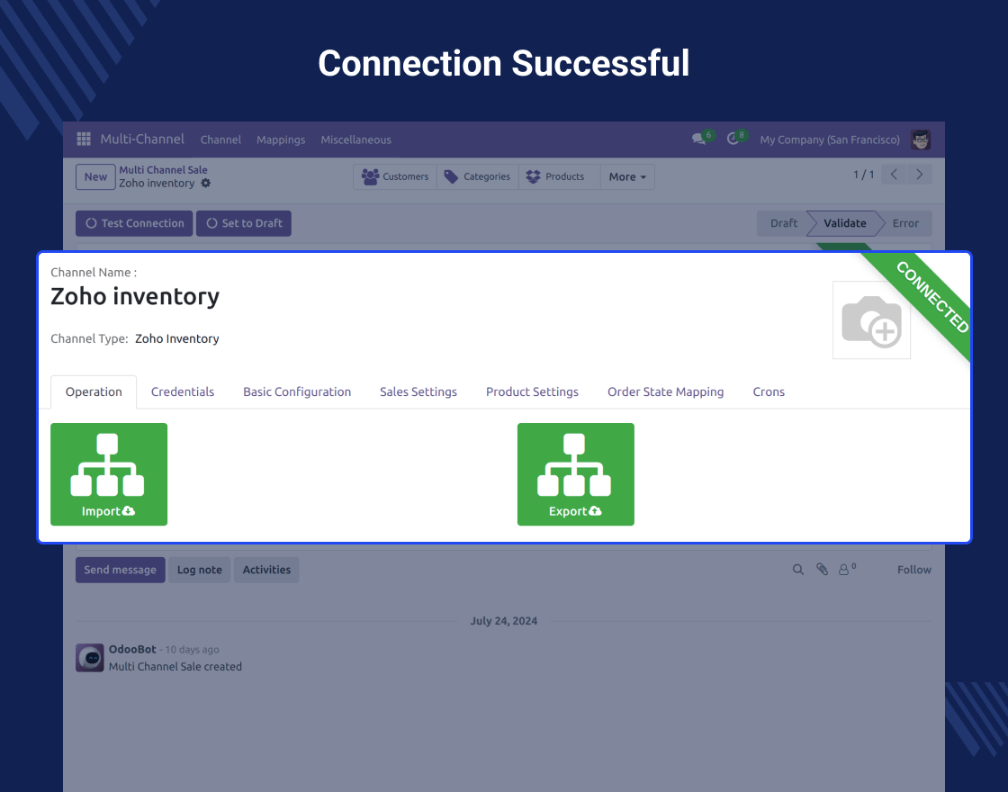Open the apps grid menu icon
1008x792 pixels.
(84, 139)
